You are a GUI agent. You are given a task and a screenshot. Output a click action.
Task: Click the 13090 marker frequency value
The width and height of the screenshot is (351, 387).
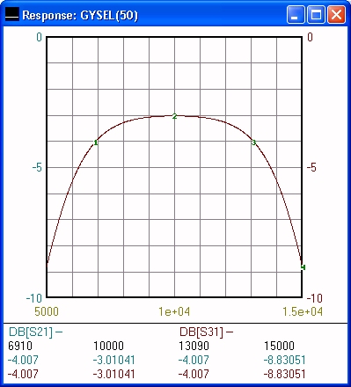point(194,346)
